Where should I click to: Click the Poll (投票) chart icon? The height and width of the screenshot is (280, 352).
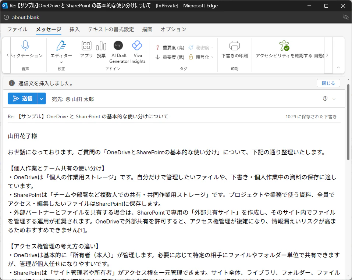click(x=101, y=49)
